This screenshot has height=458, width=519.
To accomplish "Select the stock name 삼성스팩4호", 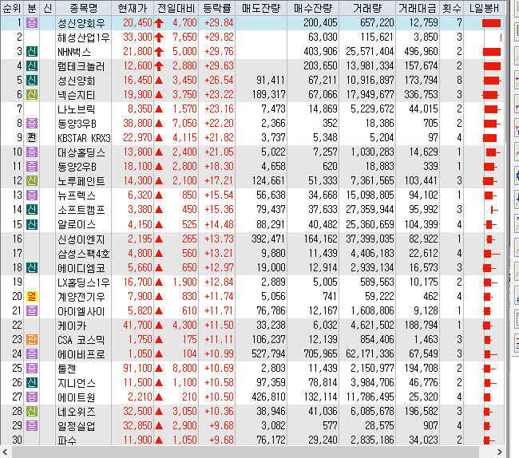I will click(x=83, y=254).
